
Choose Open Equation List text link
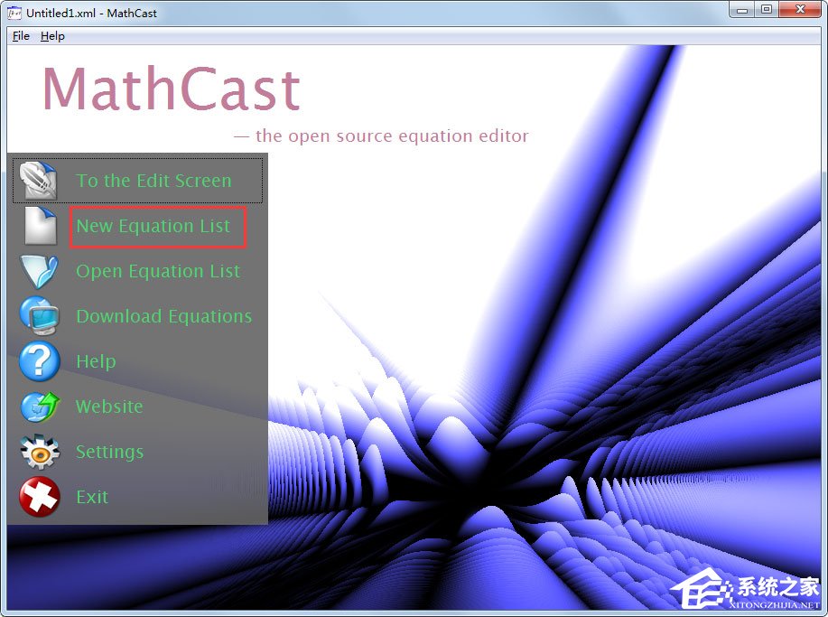158,271
